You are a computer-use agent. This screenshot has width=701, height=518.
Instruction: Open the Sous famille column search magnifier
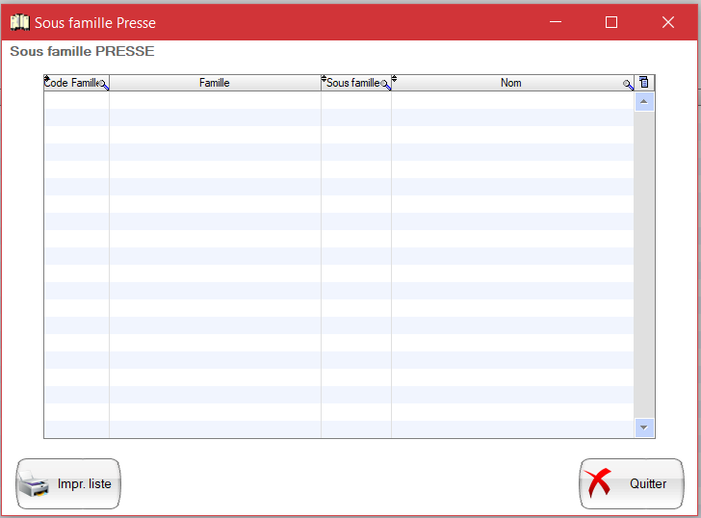385,85
